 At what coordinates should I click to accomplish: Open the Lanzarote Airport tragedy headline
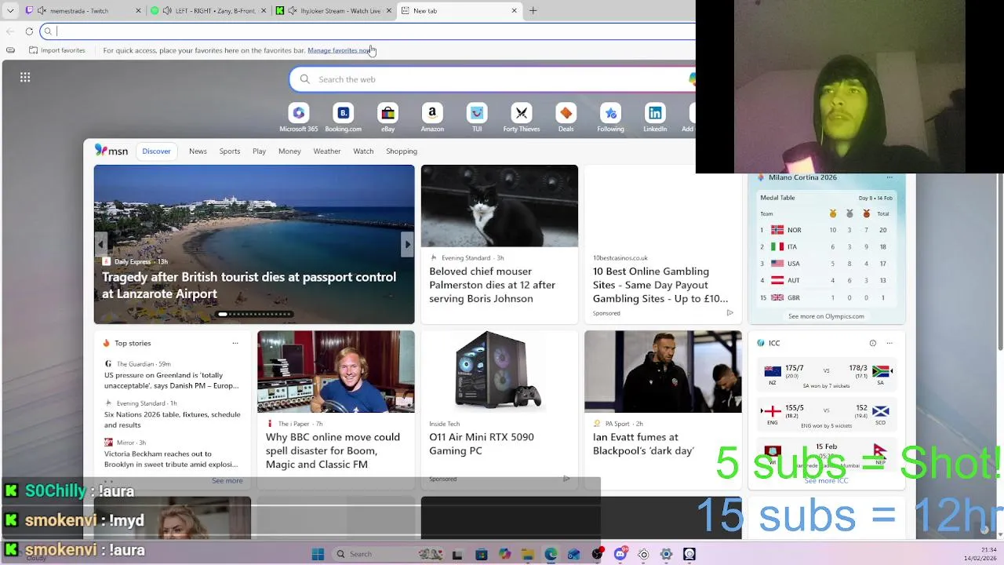tap(249, 285)
